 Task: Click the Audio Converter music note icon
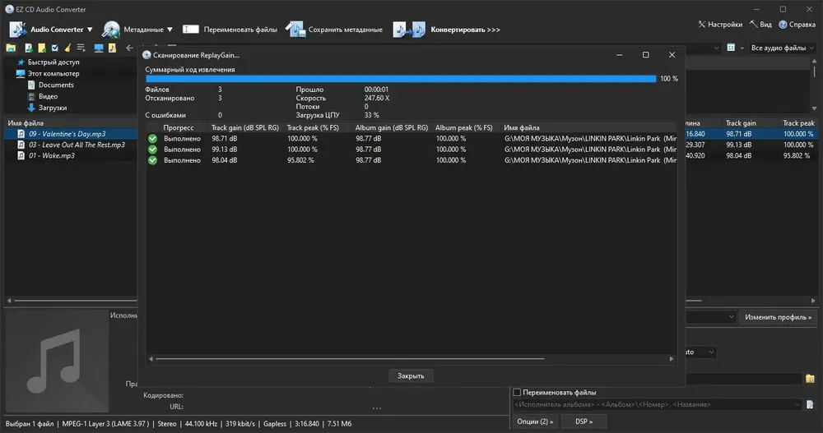(x=17, y=30)
